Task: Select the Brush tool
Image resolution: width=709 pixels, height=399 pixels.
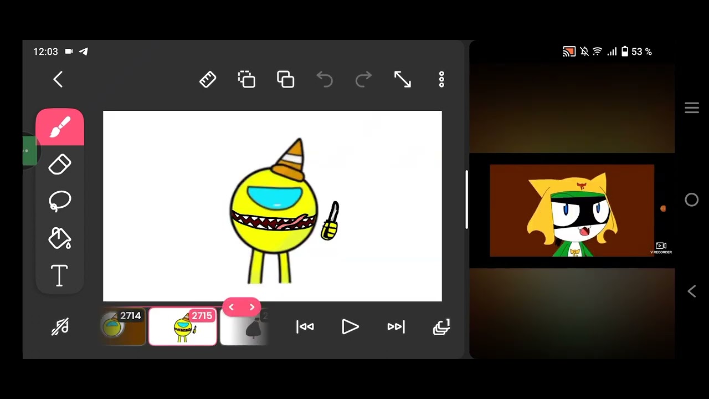Action: [60, 127]
